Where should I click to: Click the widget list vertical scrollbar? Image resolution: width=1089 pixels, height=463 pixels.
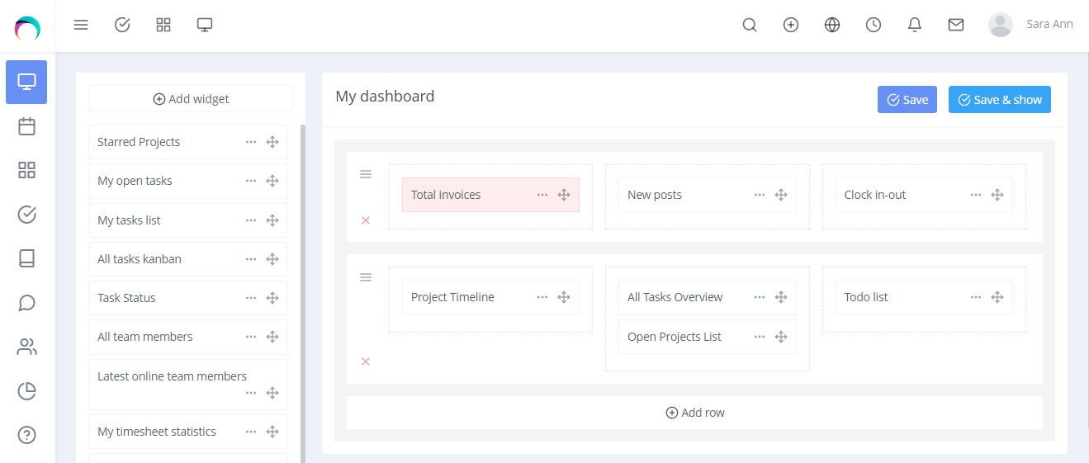[x=302, y=293]
